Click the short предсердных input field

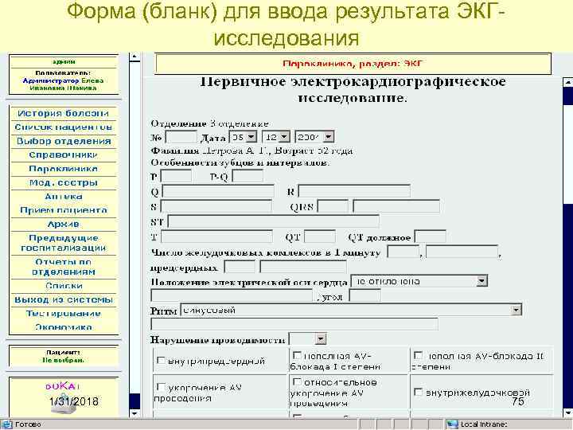(240, 267)
